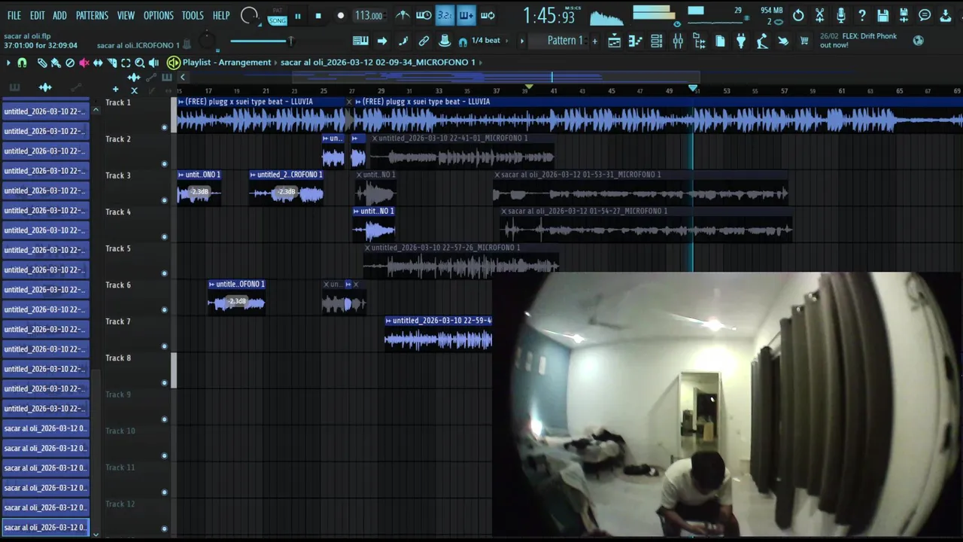Viewport: 963px width, 542px height.
Task: Select the last 'sacar al oli_2026-03-12' picker item
Action: pos(45,527)
